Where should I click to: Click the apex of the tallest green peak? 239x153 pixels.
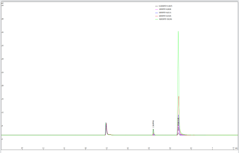(178, 31)
